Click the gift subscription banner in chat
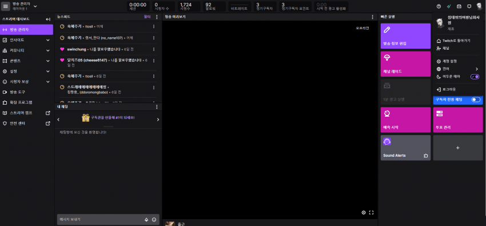The height and width of the screenshot is (226, 486). coord(108,118)
